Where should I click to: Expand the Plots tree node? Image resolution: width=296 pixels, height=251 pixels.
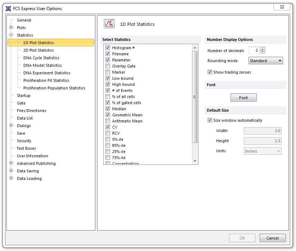pos(11,28)
